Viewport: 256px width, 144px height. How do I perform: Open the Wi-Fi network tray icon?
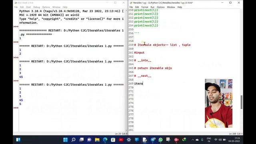(216, 140)
